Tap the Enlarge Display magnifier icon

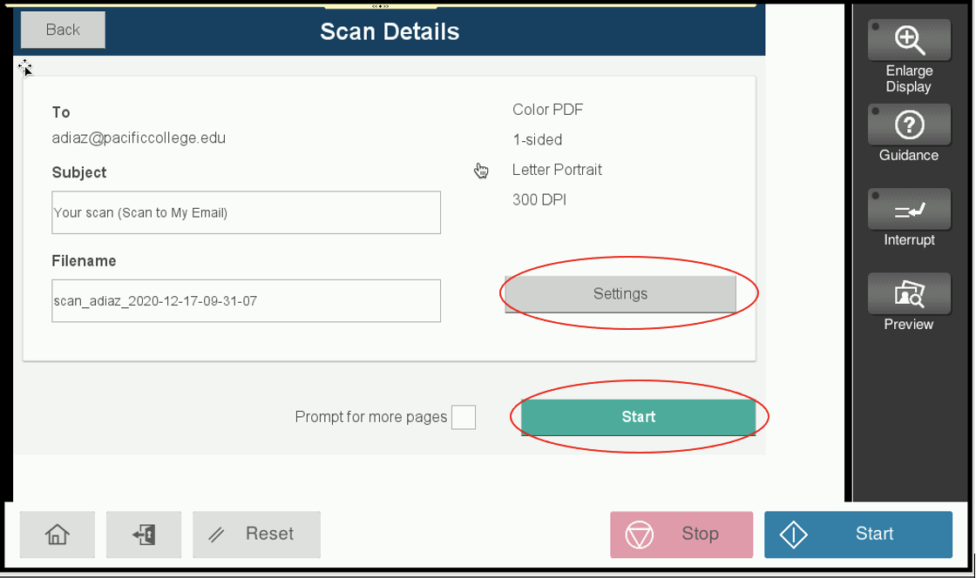click(909, 40)
